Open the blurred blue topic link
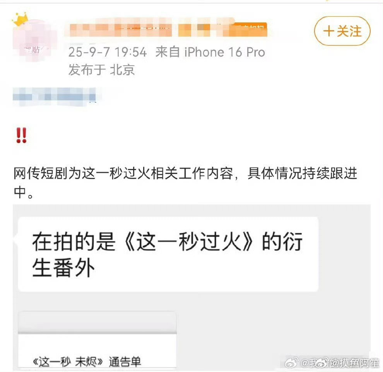Screen dimensions: 383x372 click(55, 97)
